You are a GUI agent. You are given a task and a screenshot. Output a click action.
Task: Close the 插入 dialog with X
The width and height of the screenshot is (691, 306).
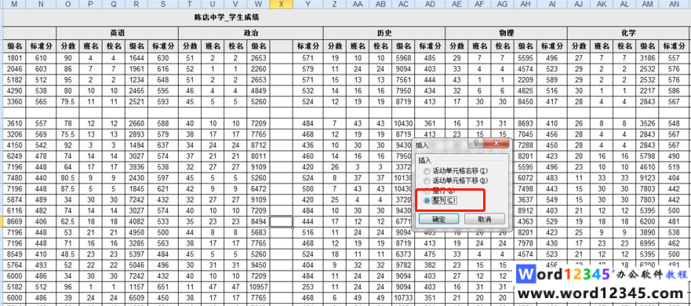[496, 144]
